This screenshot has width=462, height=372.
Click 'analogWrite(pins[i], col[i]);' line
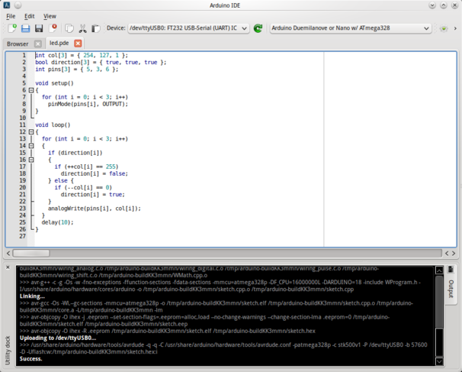tap(95, 209)
